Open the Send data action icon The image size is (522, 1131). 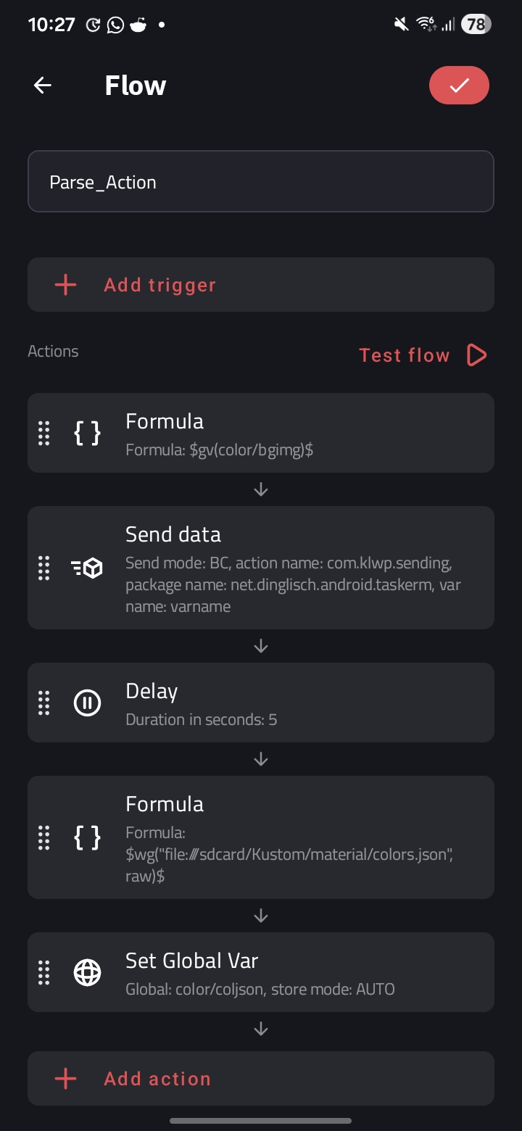(87, 568)
